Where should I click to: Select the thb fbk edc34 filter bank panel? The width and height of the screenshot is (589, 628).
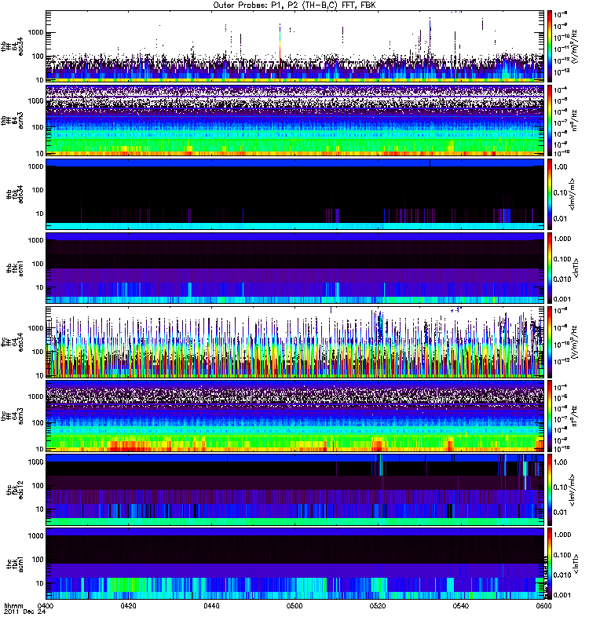tap(295, 194)
